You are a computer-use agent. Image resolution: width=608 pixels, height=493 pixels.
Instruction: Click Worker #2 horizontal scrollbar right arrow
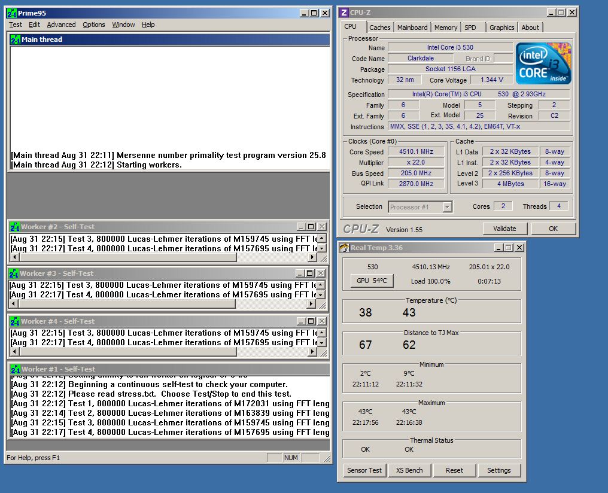312,257
